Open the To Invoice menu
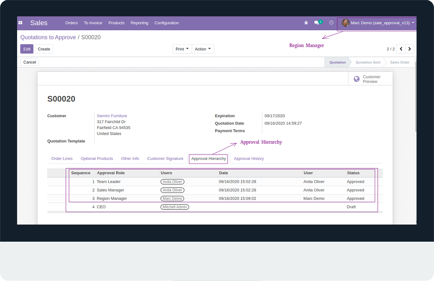 coord(93,23)
